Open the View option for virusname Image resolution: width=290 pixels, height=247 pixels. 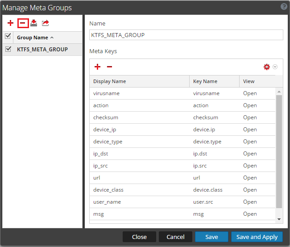click(250, 93)
